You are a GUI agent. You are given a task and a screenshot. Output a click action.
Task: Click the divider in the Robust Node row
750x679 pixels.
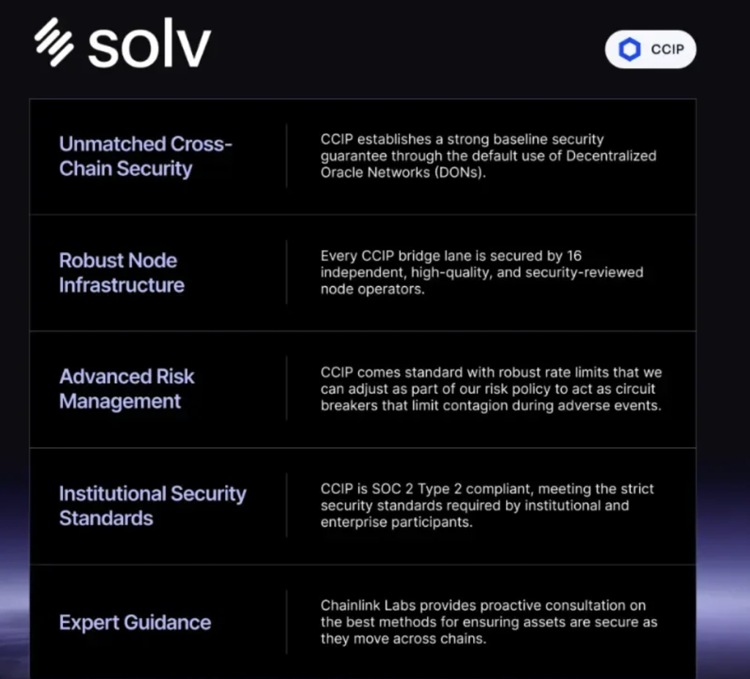pyautogui.click(x=286, y=272)
